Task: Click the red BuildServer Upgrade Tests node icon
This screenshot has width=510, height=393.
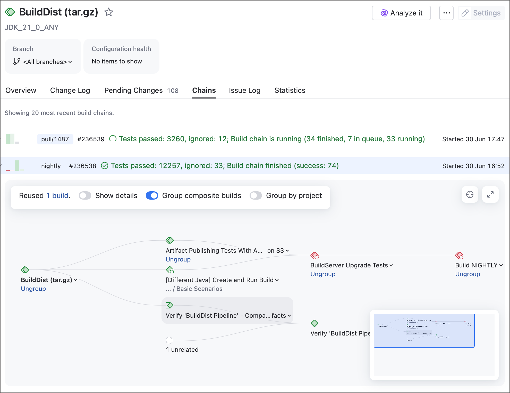Action: click(x=315, y=255)
